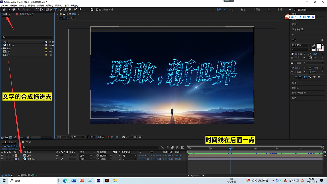The height and width of the screenshot is (184, 327).
Task: Select the Rotation tool
Action: point(38,9)
